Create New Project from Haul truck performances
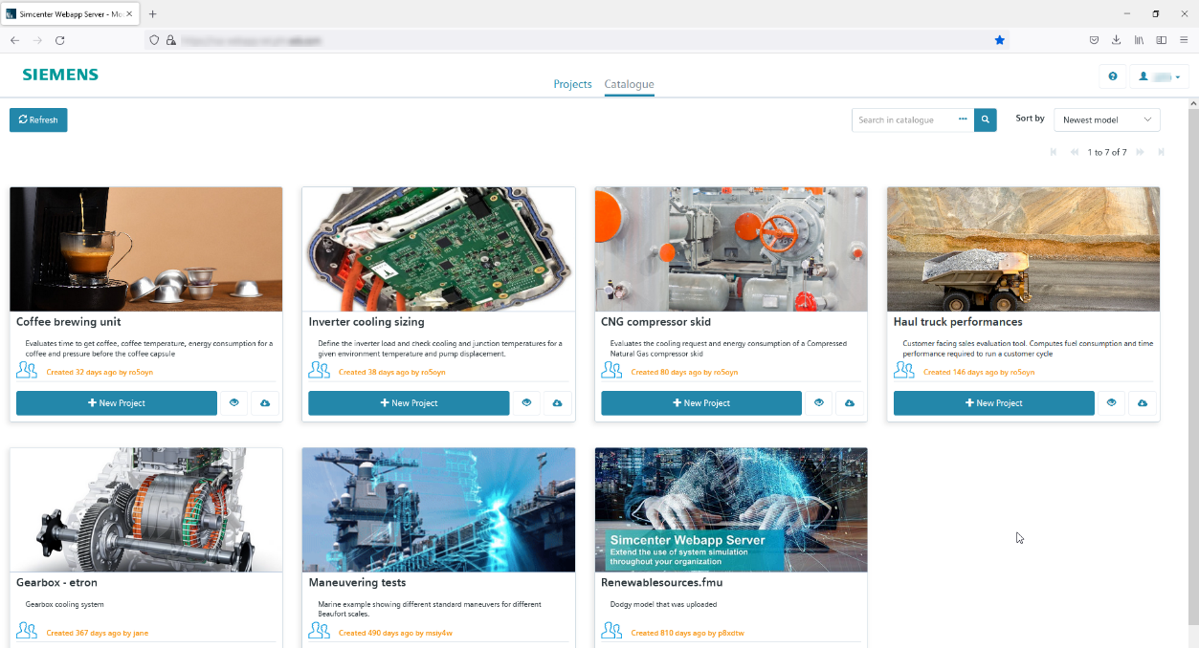1199x648 pixels. pyautogui.click(x=994, y=403)
